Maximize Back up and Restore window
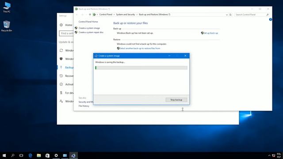This screenshot has width=283, height=159. click(x=260, y=9)
